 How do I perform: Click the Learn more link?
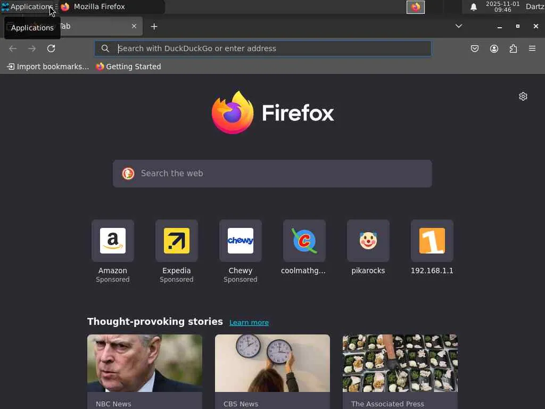point(249,322)
